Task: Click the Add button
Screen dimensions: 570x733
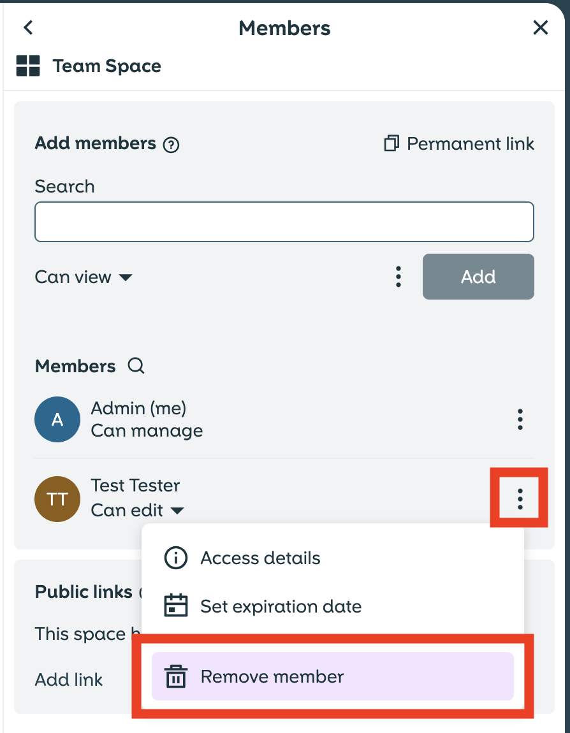Action: pyautogui.click(x=478, y=277)
